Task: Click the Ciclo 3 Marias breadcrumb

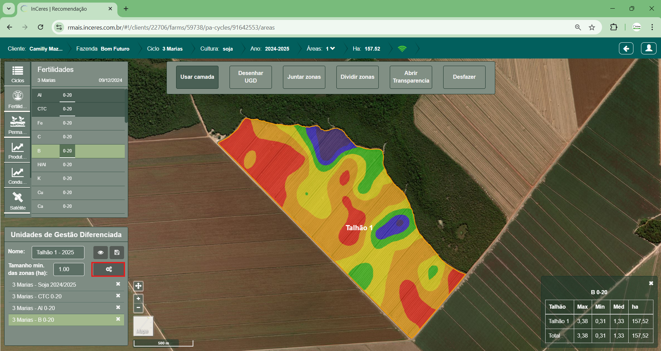Action: tap(165, 49)
